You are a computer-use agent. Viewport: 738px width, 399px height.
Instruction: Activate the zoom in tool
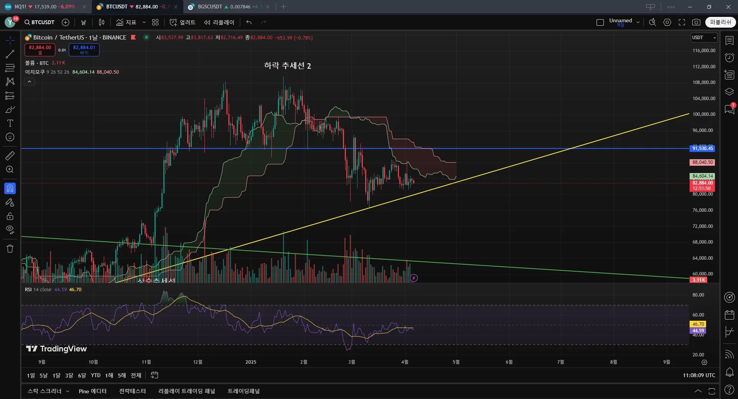[x=10, y=169]
